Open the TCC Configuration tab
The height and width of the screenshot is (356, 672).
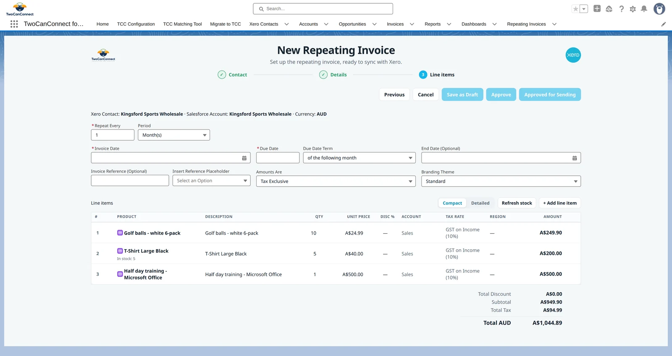click(x=136, y=24)
